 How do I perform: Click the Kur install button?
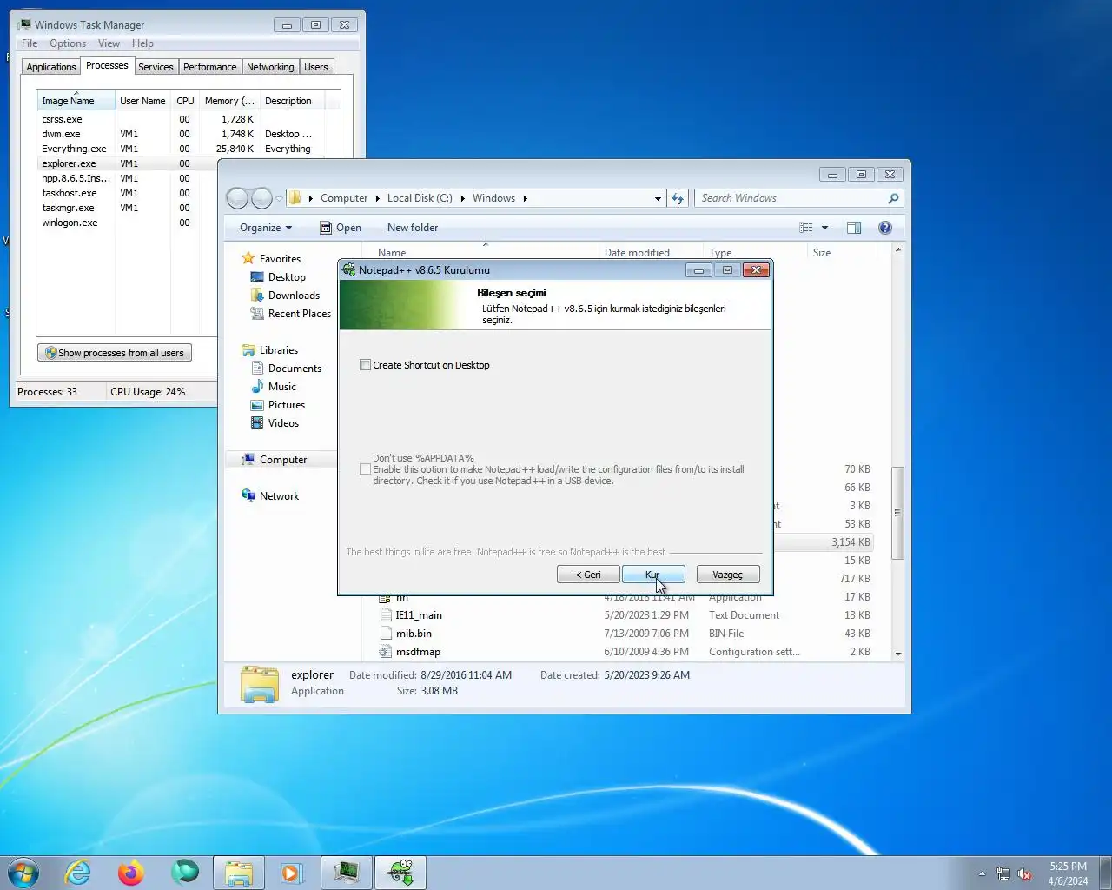[x=653, y=575]
